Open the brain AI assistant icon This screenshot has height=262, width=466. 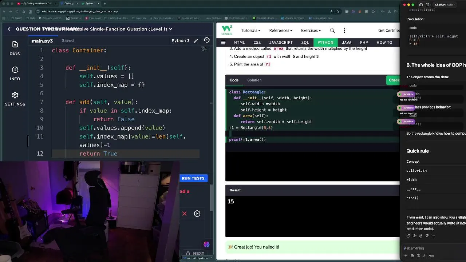point(206,245)
